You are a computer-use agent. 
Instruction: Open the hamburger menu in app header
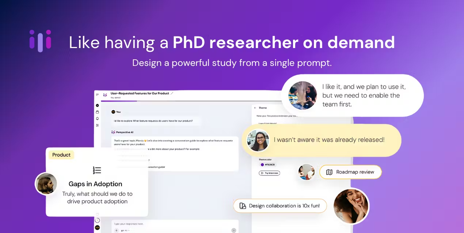click(97, 95)
